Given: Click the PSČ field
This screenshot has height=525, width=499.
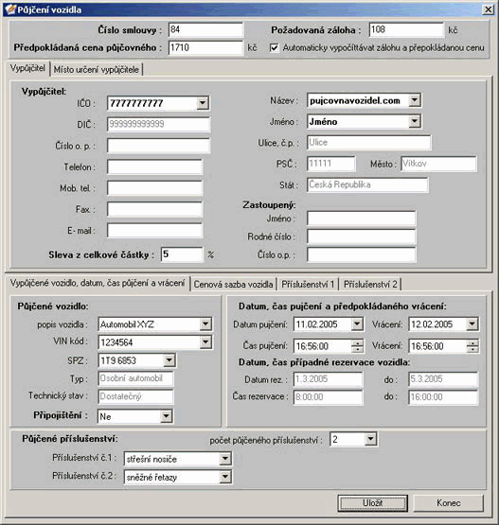Looking at the screenshot, I should pos(331,164).
